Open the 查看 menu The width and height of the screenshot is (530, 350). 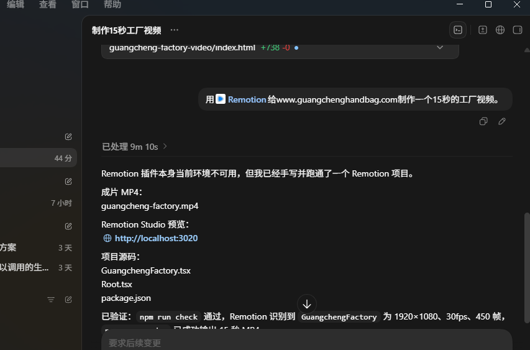48,4
